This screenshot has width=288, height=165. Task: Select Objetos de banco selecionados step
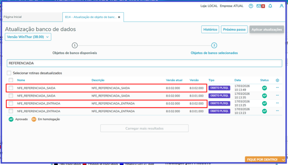tap(214, 53)
